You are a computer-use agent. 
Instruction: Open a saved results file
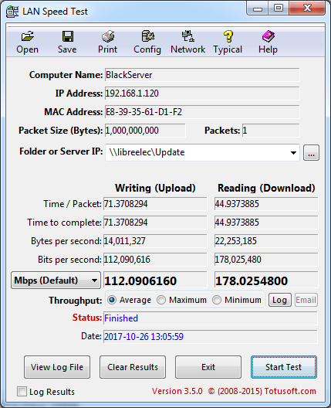tap(27, 42)
